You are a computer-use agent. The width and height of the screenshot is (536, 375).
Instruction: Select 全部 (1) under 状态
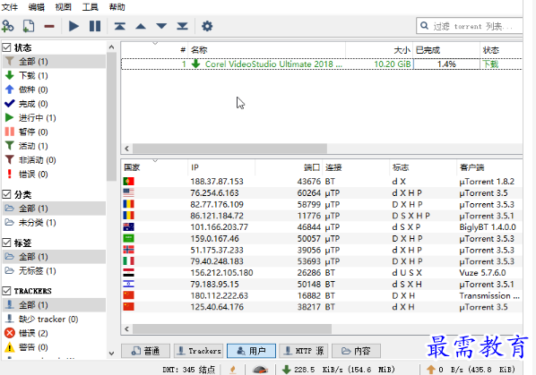(54, 62)
